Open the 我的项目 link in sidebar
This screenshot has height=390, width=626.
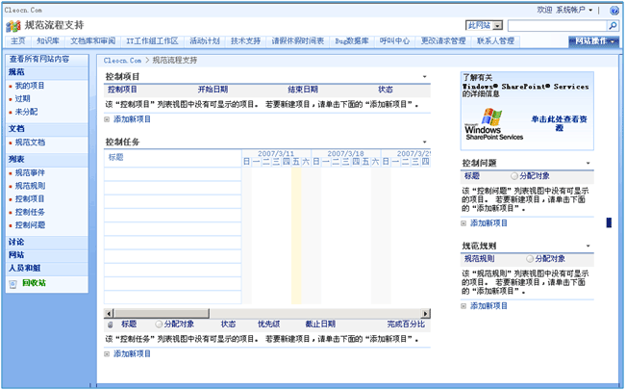tap(29, 85)
